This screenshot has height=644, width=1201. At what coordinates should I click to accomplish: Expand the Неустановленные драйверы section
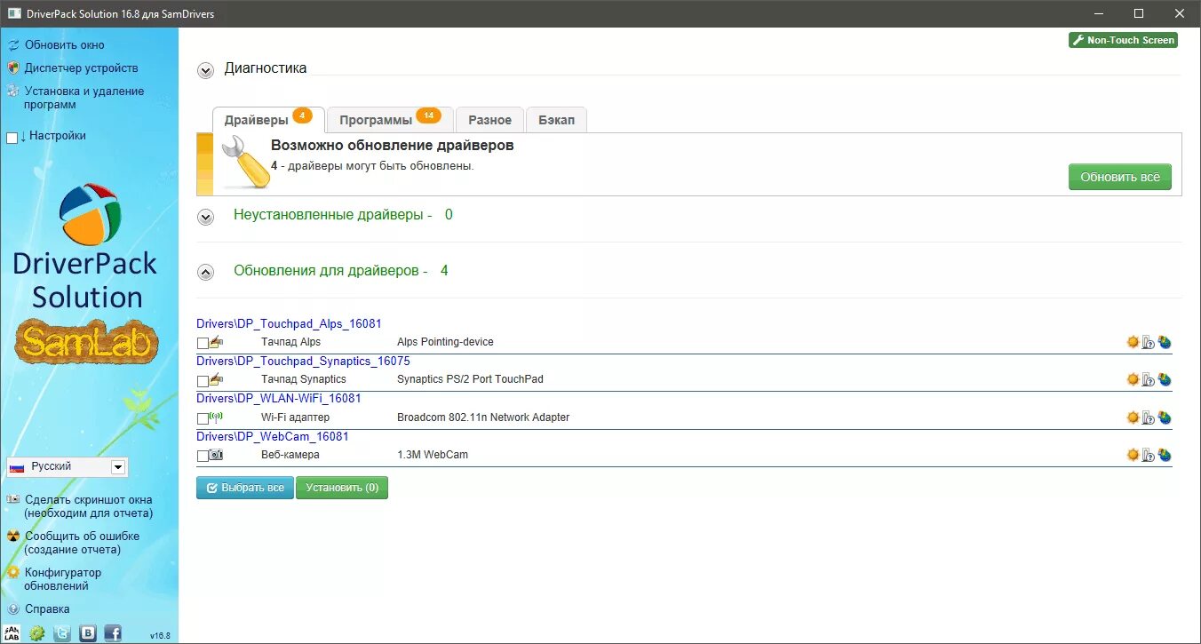click(206, 217)
